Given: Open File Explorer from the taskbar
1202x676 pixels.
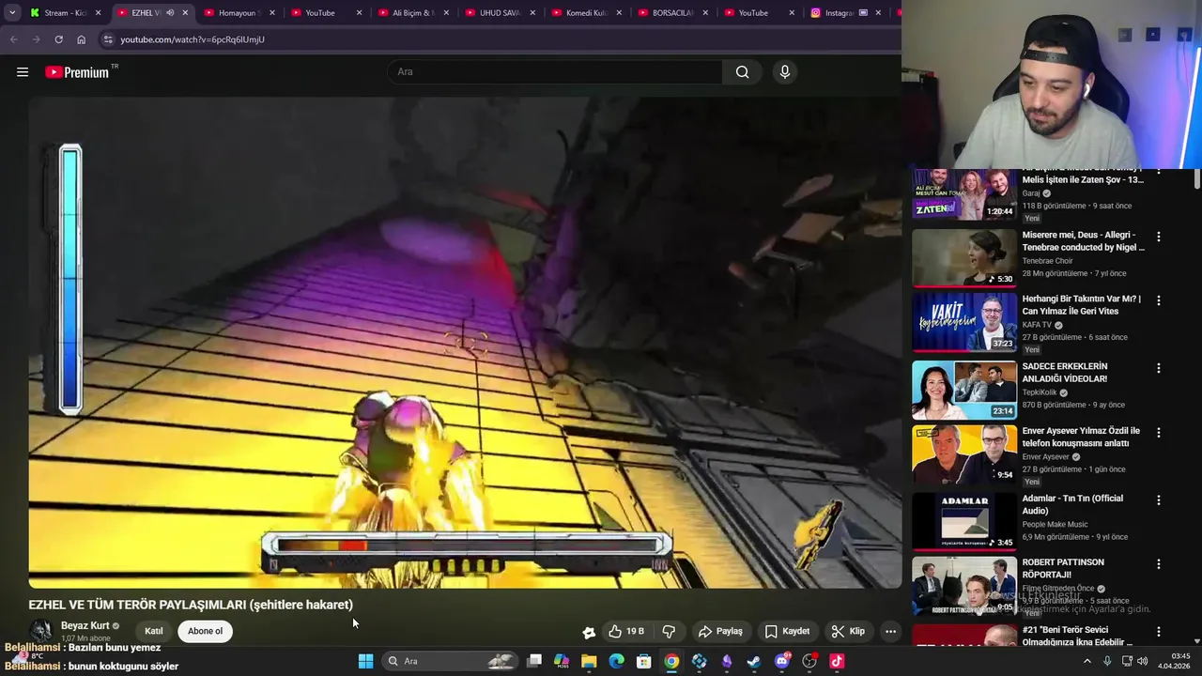Looking at the screenshot, I should point(589,661).
